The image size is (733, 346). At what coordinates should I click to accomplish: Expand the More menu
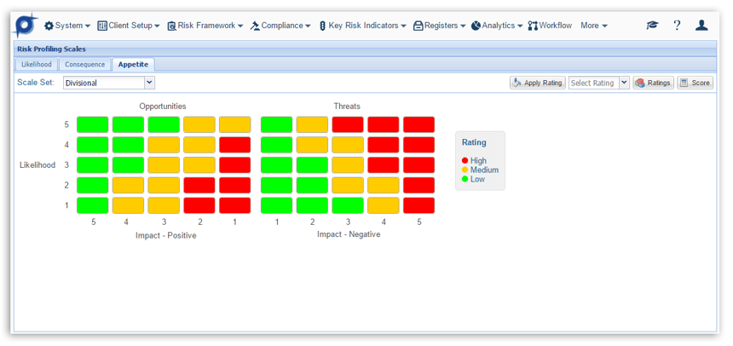pos(594,26)
